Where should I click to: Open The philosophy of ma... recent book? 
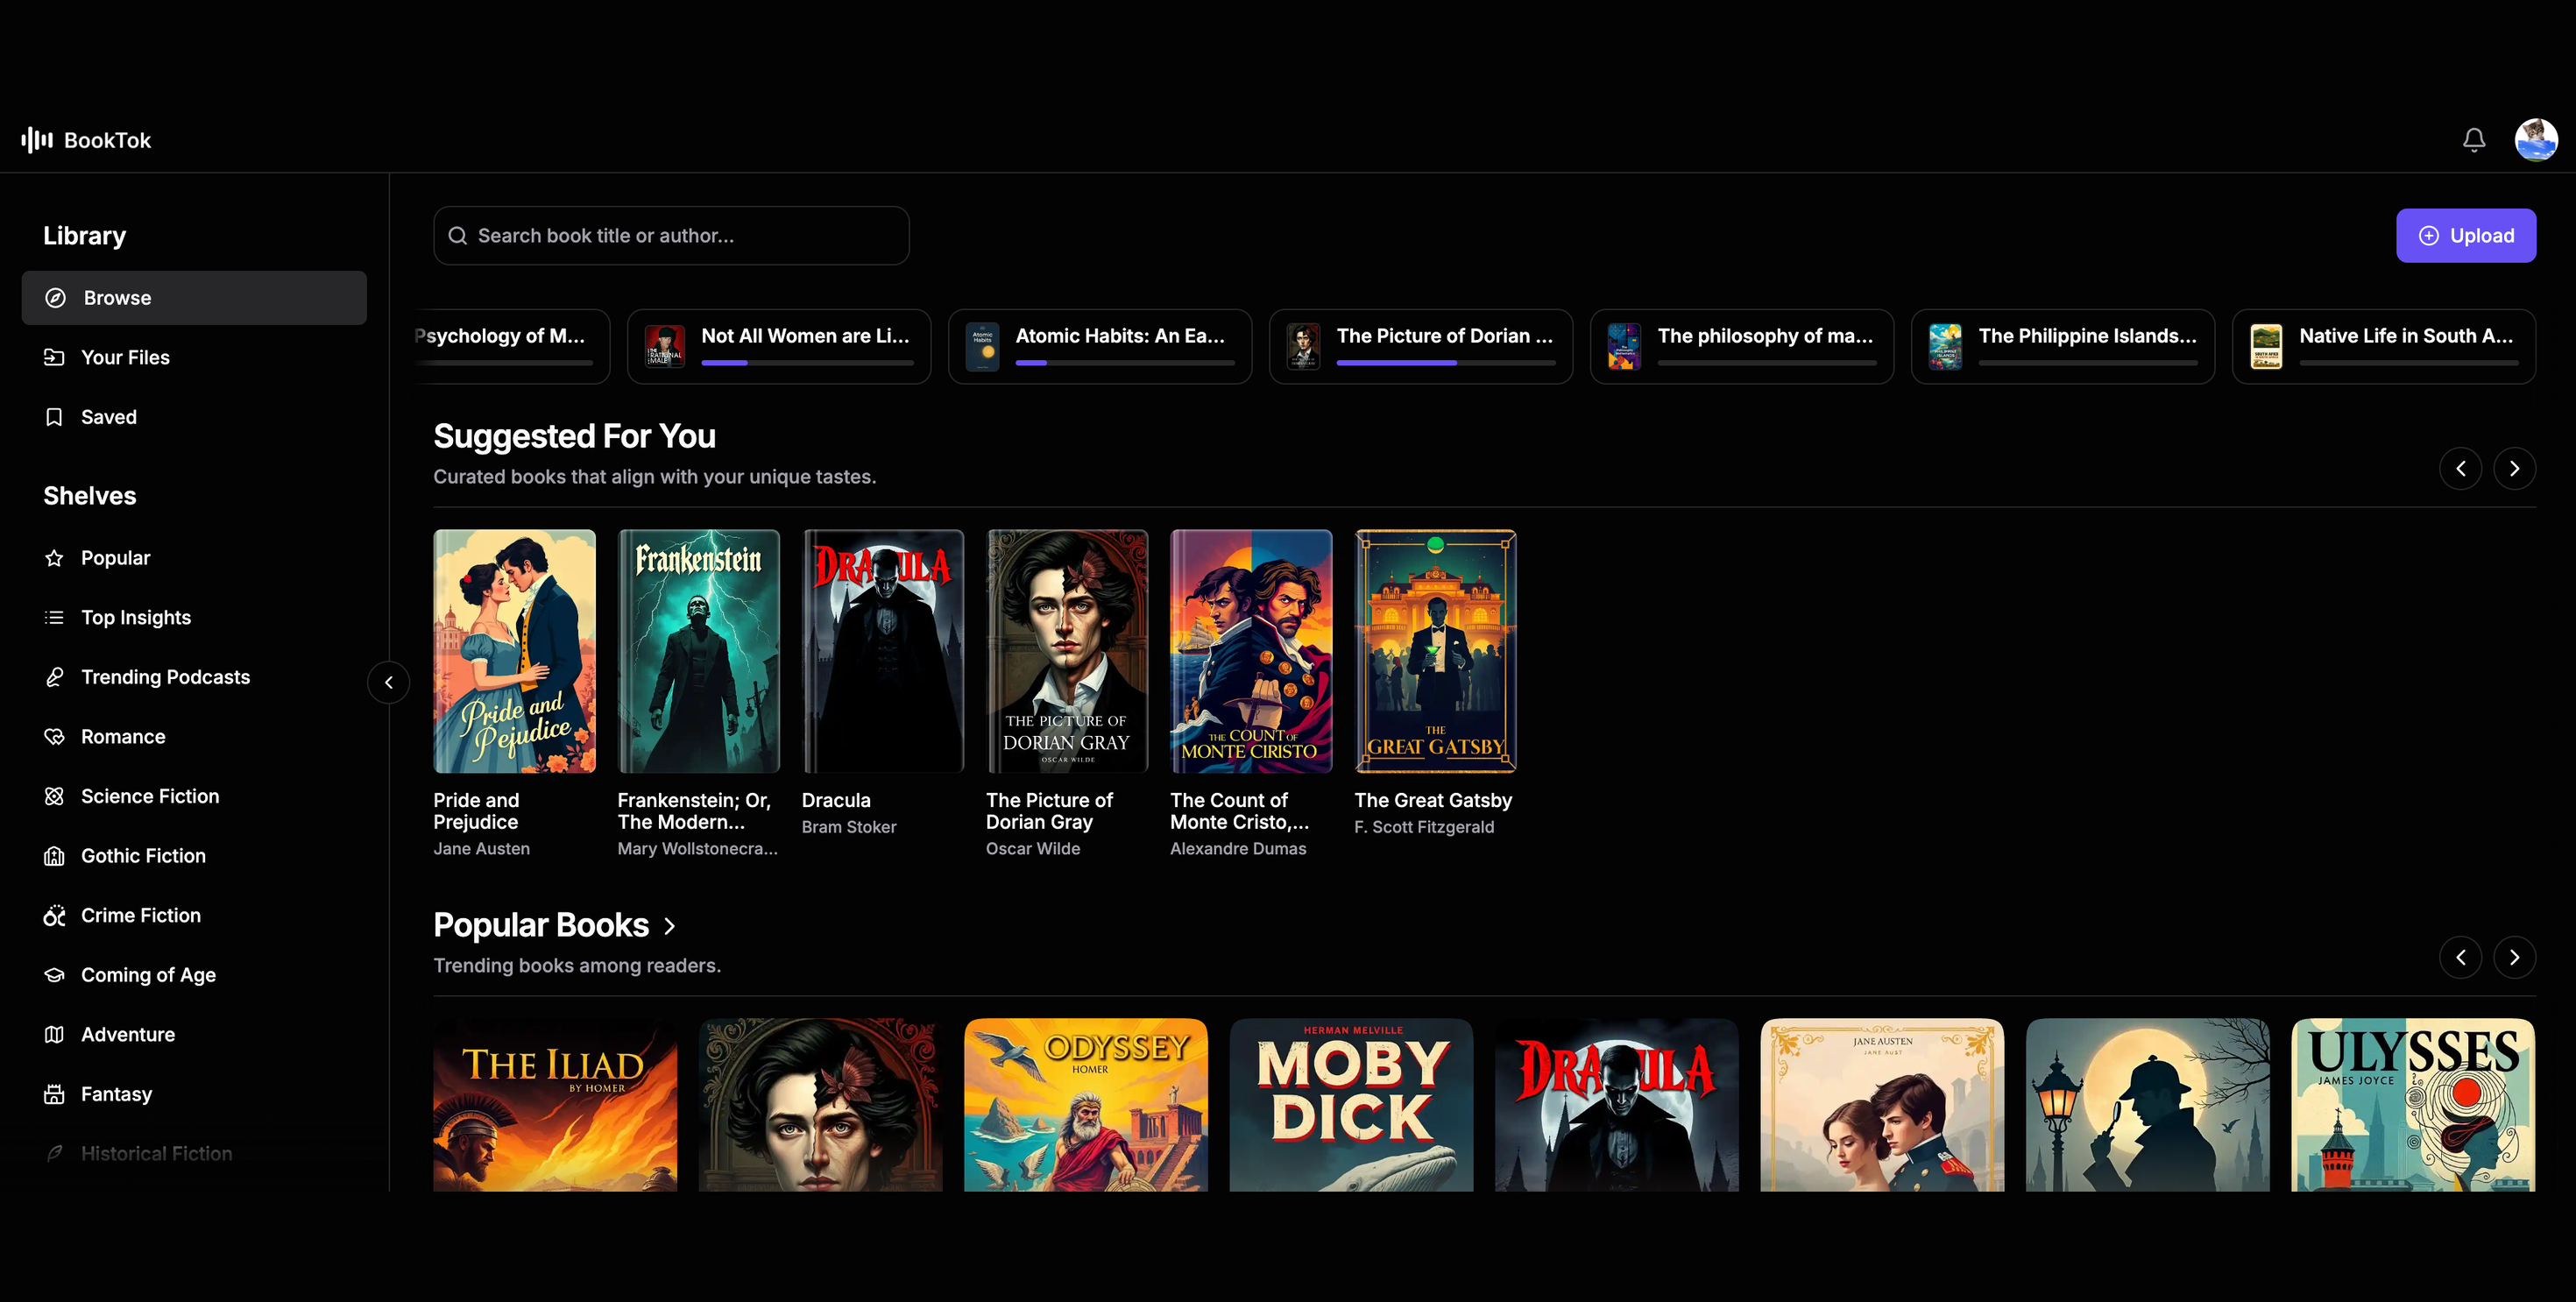(1742, 347)
